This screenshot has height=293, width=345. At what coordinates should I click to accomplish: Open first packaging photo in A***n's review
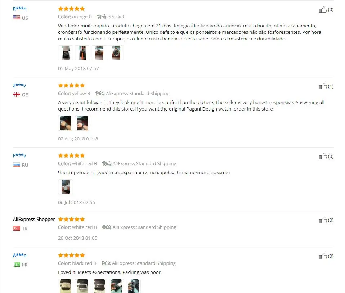pyautogui.click(x=66, y=286)
